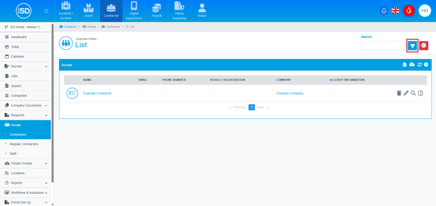Open the HH user profile avatar
The height and width of the screenshot is (206, 436).
pos(424,11)
